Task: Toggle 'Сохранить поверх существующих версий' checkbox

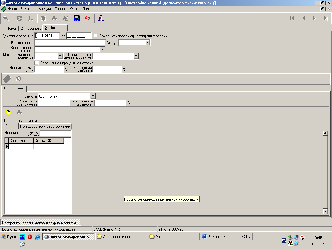Action: [96, 36]
